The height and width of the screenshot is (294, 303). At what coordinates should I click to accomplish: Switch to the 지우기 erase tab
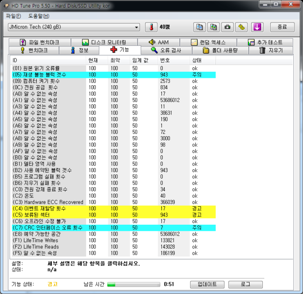point(271,51)
